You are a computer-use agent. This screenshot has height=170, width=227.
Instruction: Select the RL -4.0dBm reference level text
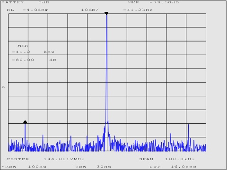[x=27, y=10]
